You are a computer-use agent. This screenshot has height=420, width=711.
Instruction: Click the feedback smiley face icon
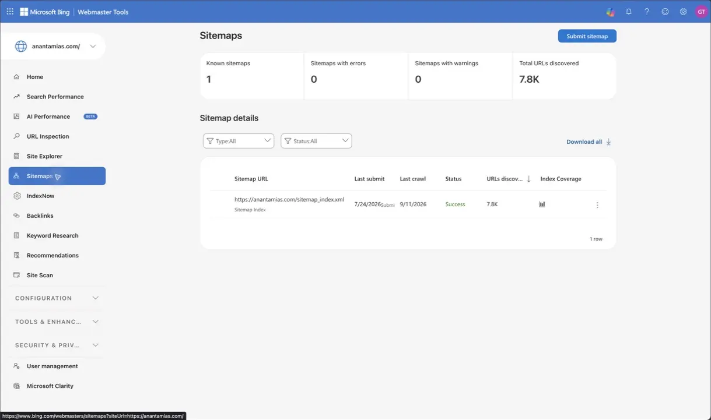665,12
